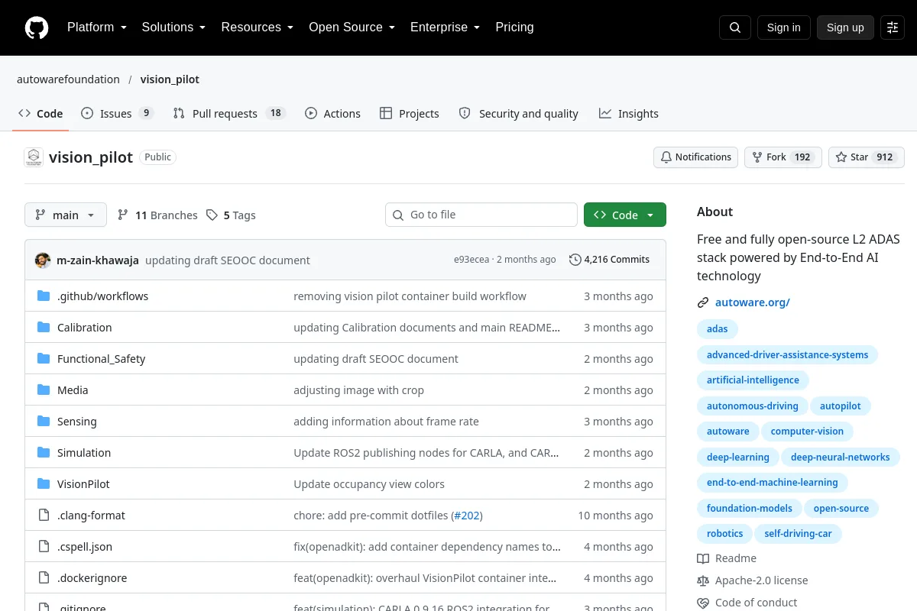Select the computer-vision topic tag

pos(807,432)
